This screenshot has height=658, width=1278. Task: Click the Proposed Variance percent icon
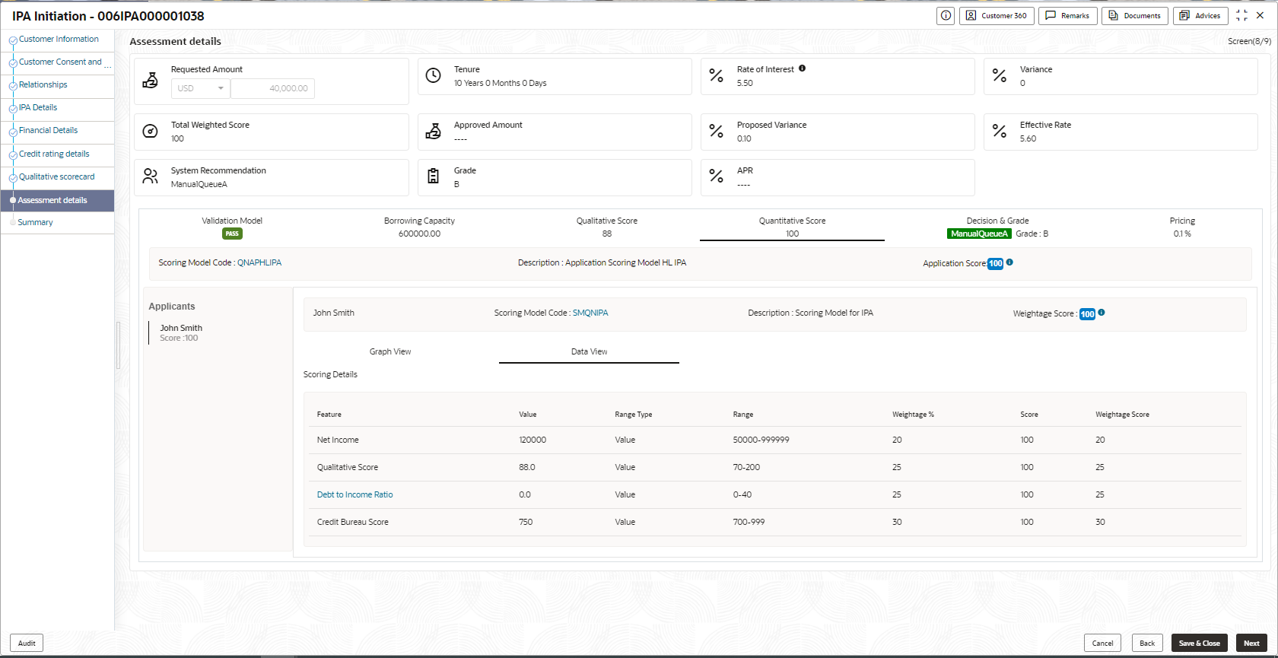tap(716, 131)
